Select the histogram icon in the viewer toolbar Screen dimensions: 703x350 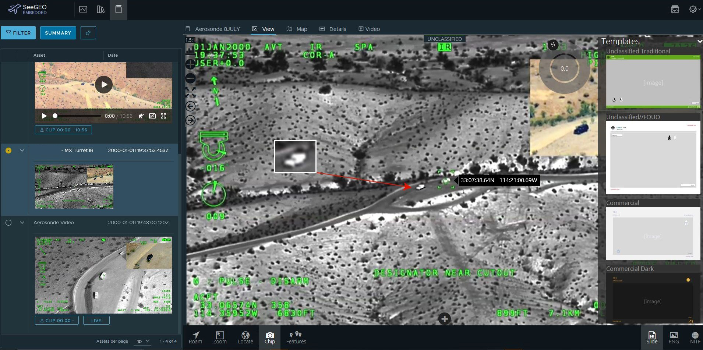coord(190,50)
